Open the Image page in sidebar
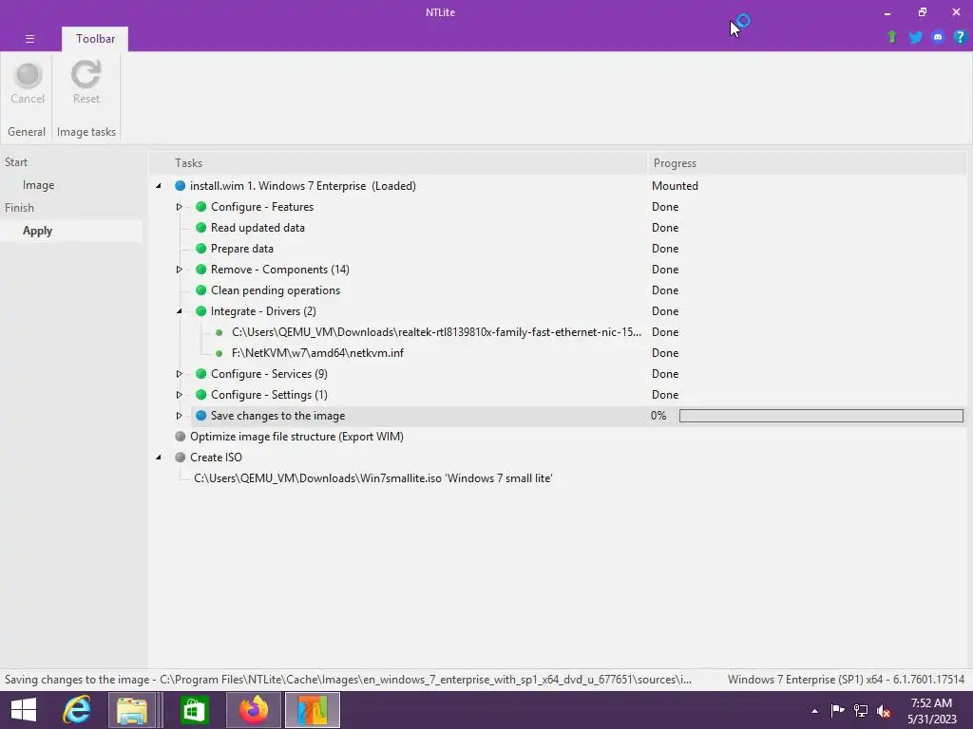 pyautogui.click(x=38, y=185)
